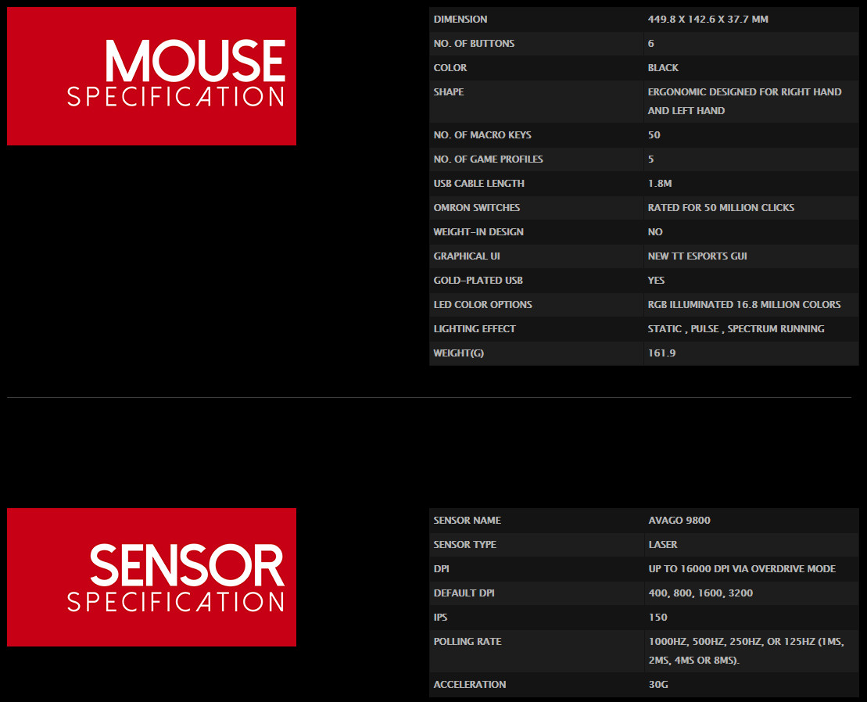The height and width of the screenshot is (702, 867).
Task: Select the DEFAULT DPI values text
Action: [700, 593]
